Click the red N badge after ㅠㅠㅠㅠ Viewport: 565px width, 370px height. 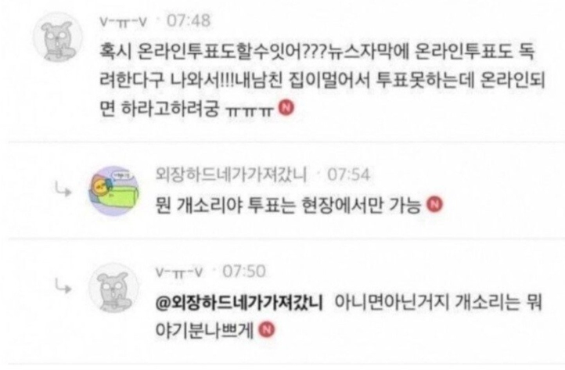(286, 108)
